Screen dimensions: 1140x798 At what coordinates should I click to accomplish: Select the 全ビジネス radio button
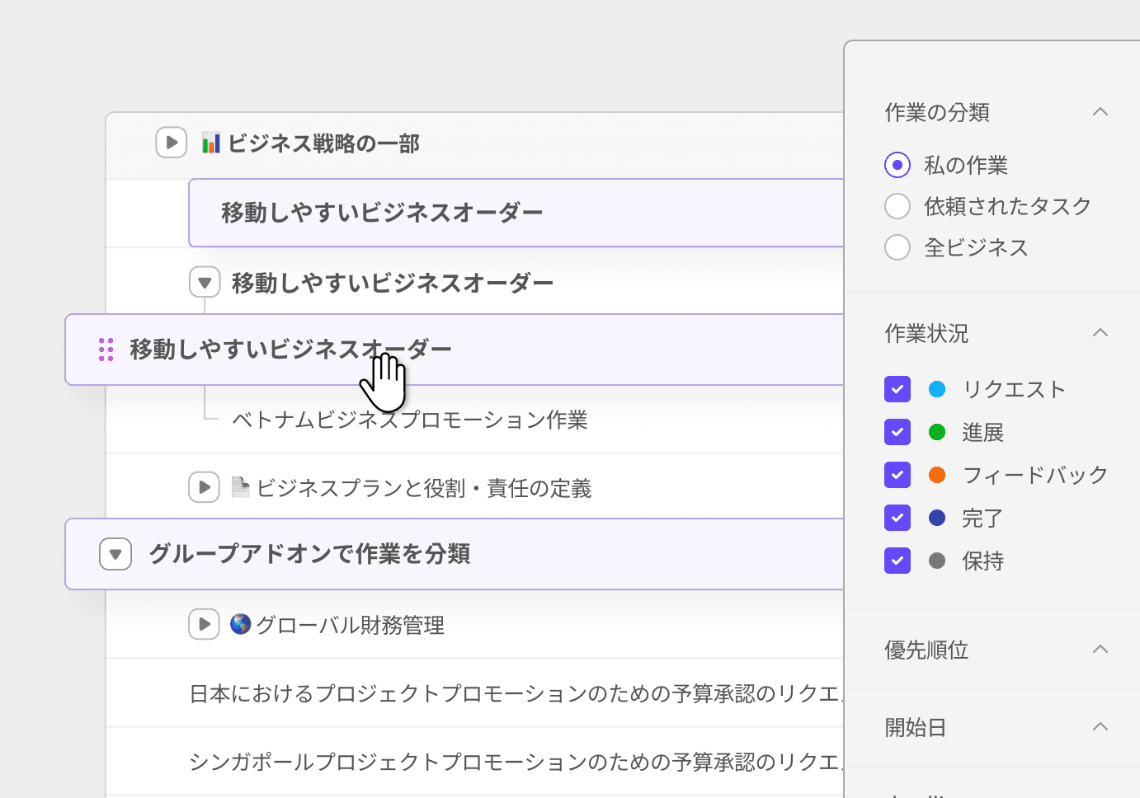(897, 247)
